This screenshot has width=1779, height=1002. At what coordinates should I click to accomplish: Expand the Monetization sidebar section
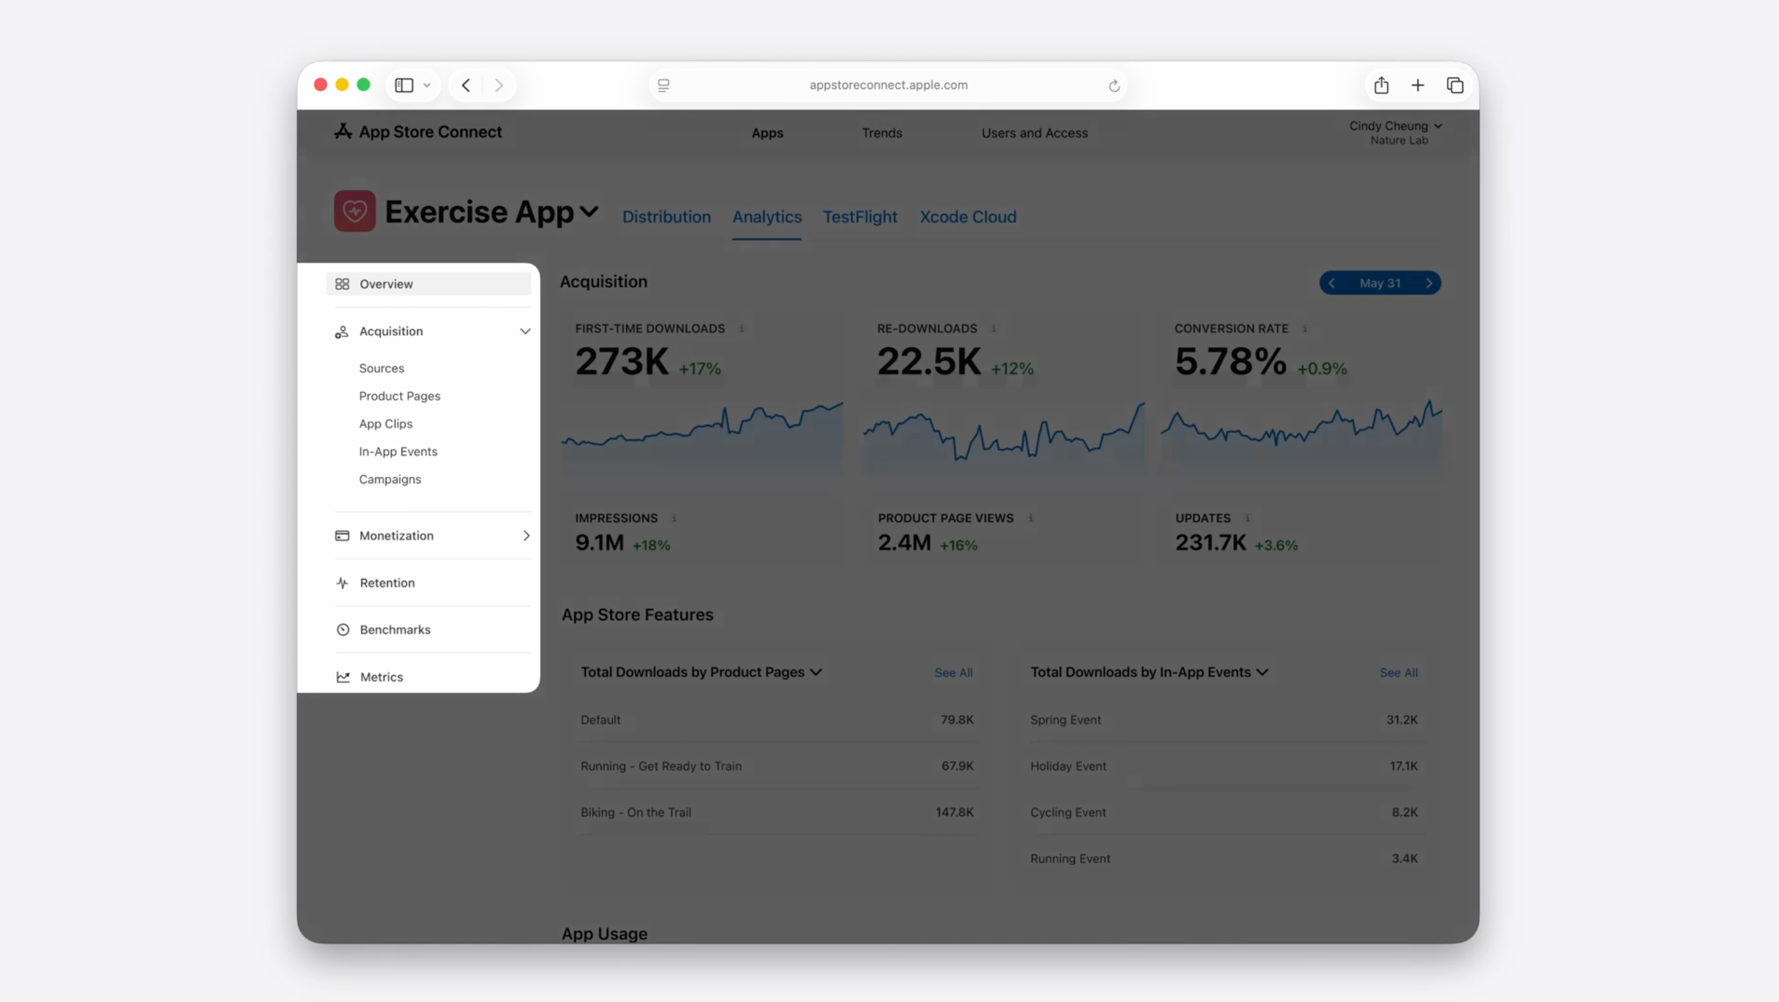pos(526,536)
